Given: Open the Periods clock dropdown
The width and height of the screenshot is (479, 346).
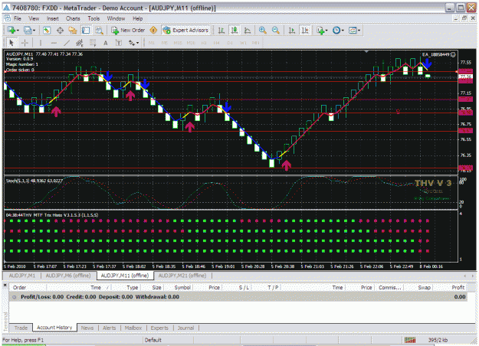Looking at the screenshot, I should [x=338, y=30].
